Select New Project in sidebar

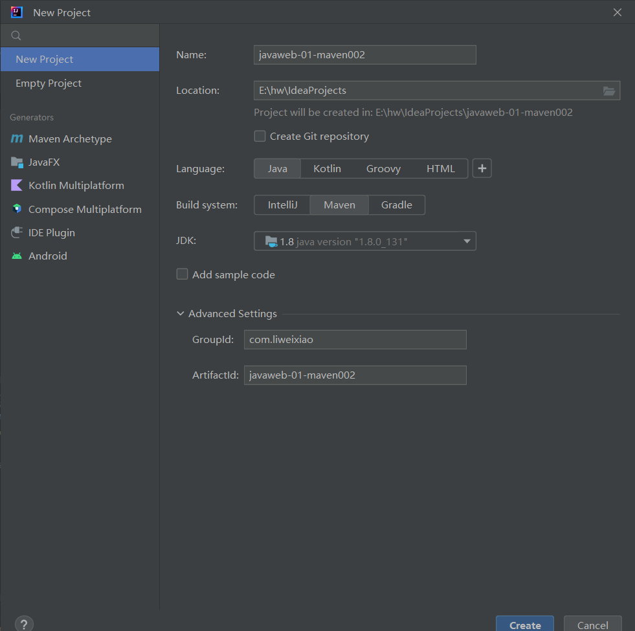coord(45,60)
